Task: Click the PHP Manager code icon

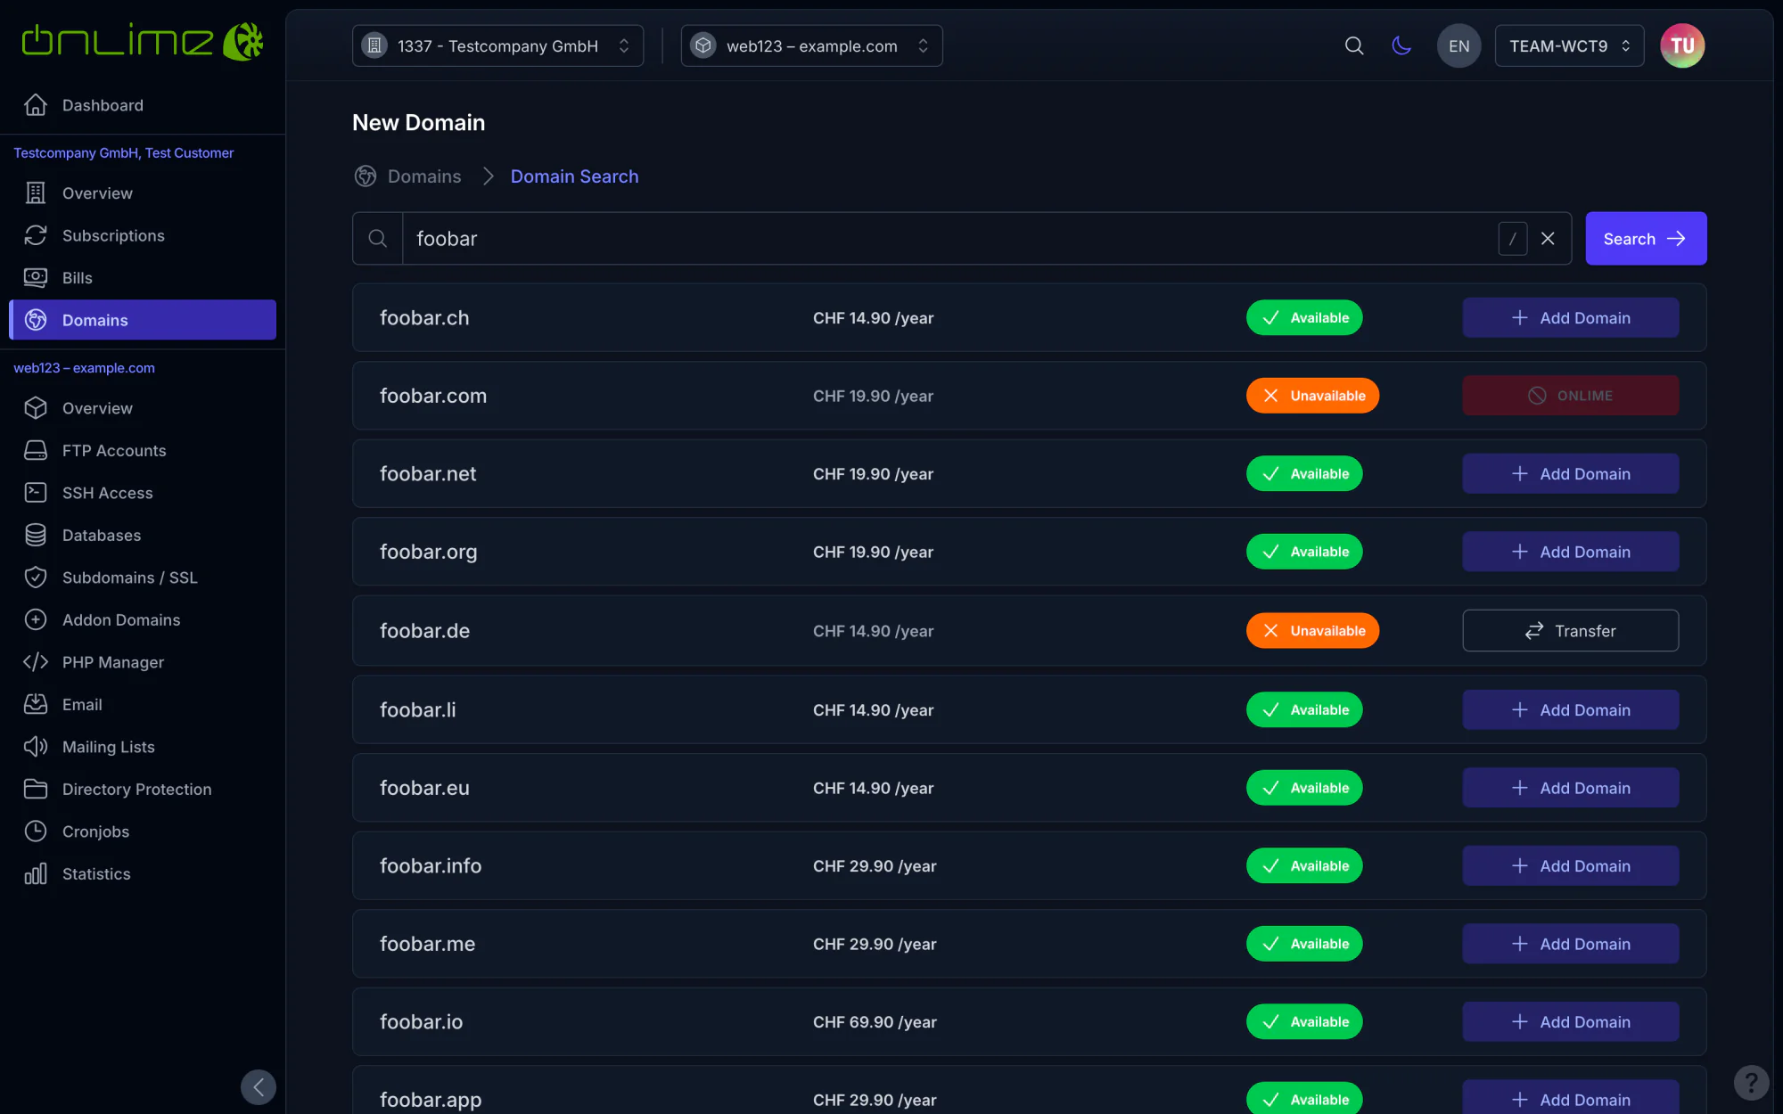Action: 36,661
